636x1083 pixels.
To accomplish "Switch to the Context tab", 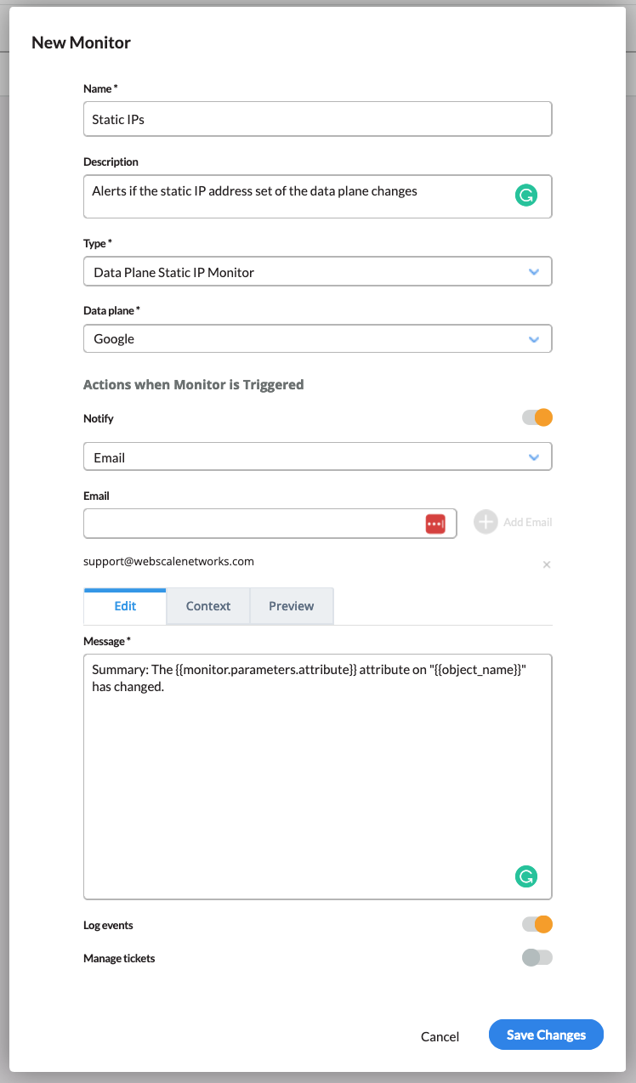I will click(x=208, y=606).
